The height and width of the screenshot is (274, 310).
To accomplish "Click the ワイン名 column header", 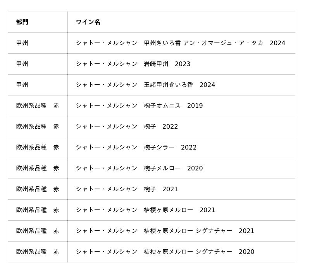I will [88, 22].
